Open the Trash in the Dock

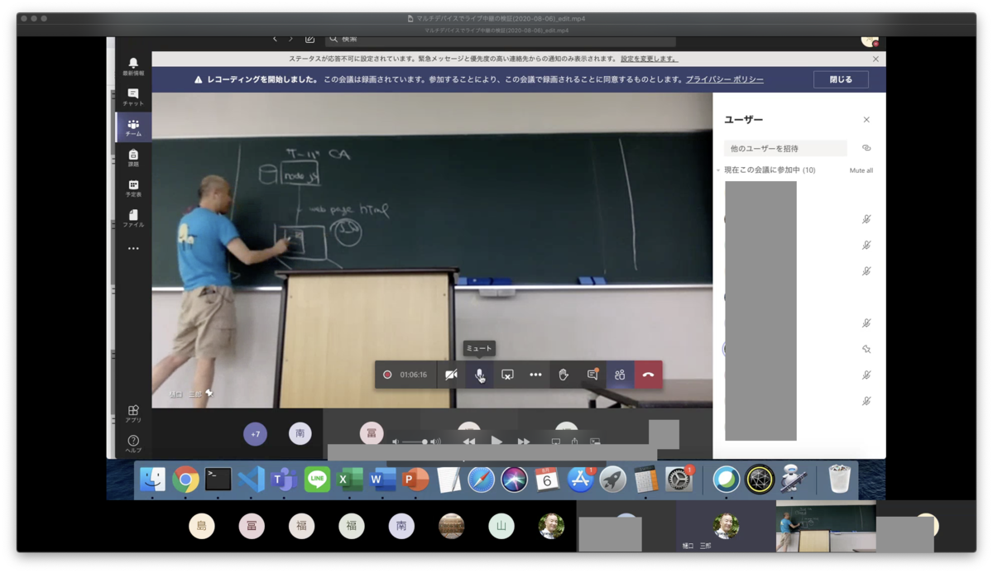(839, 480)
